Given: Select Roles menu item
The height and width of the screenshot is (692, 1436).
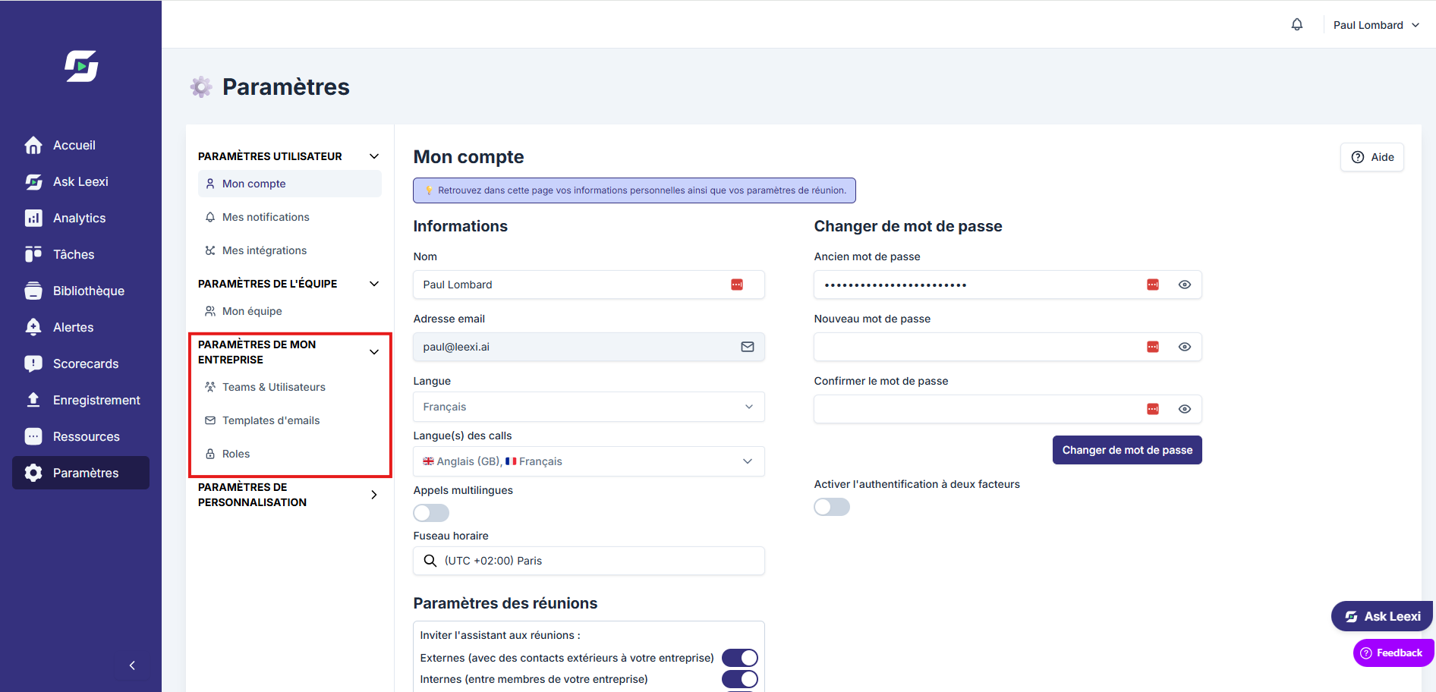Looking at the screenshot, I should pyautogui.click(x=290, y=454).
